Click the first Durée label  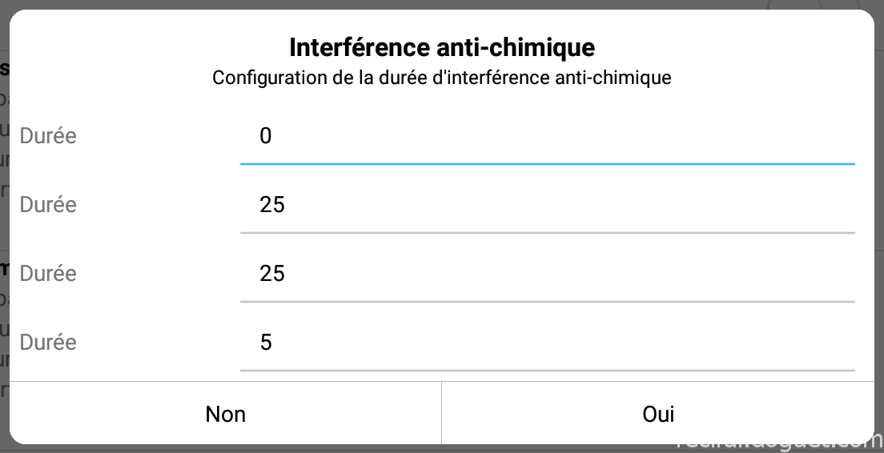coord(48,136)
